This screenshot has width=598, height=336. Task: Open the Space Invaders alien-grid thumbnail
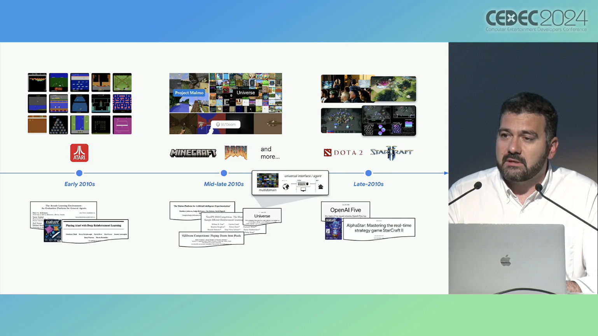(x=101, y=125)
